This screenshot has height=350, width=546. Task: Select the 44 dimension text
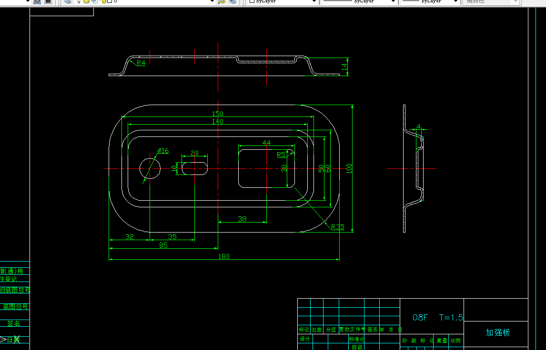[x=266, y=143]
